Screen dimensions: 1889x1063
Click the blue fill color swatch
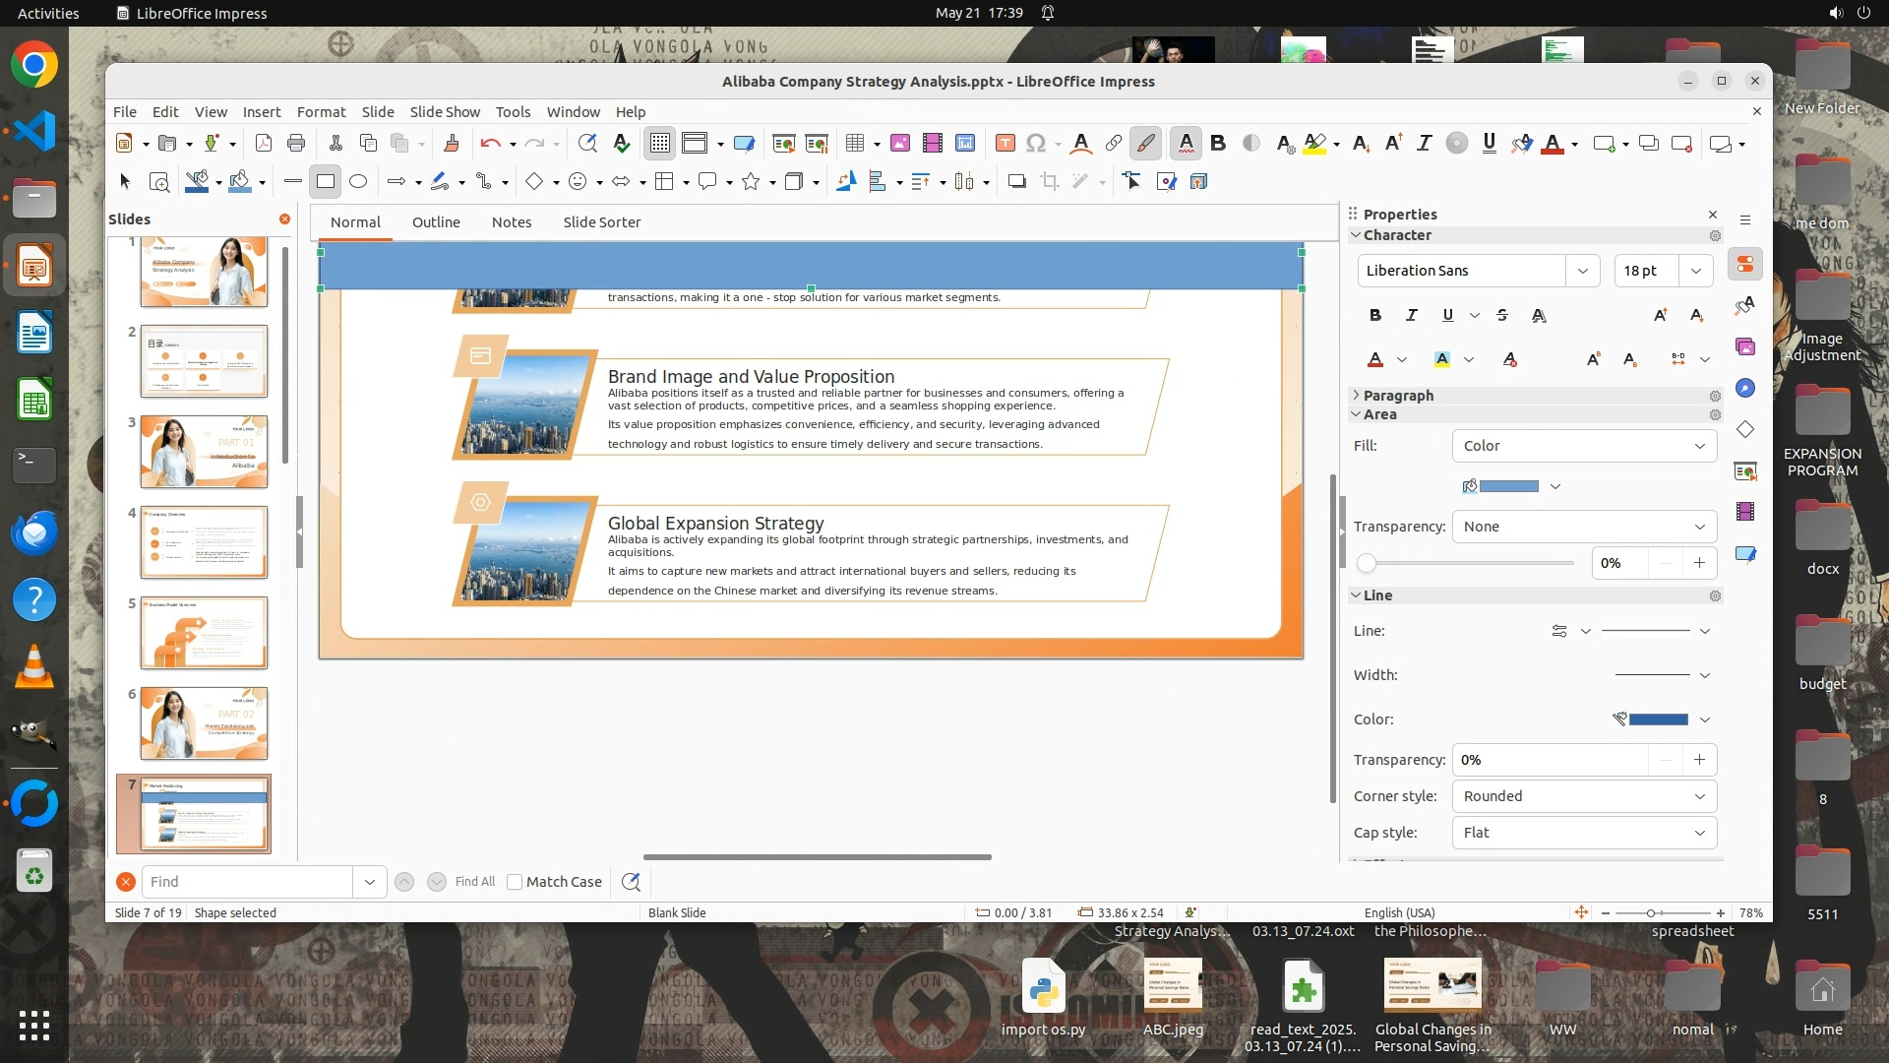pos(1508,486)
